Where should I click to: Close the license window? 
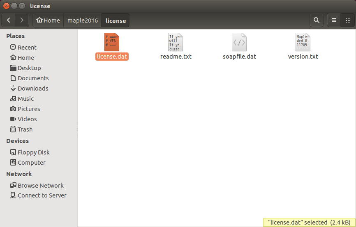click(x=6, y=6)
